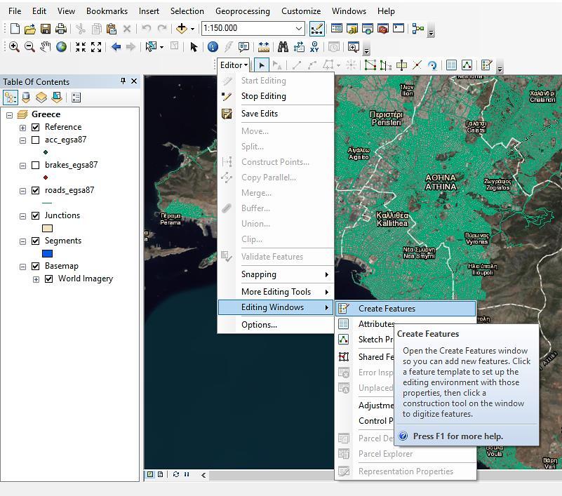Select the Identify tool
Image resolution: width=562 pixels, height=496 pixels.
pos(213,46)
